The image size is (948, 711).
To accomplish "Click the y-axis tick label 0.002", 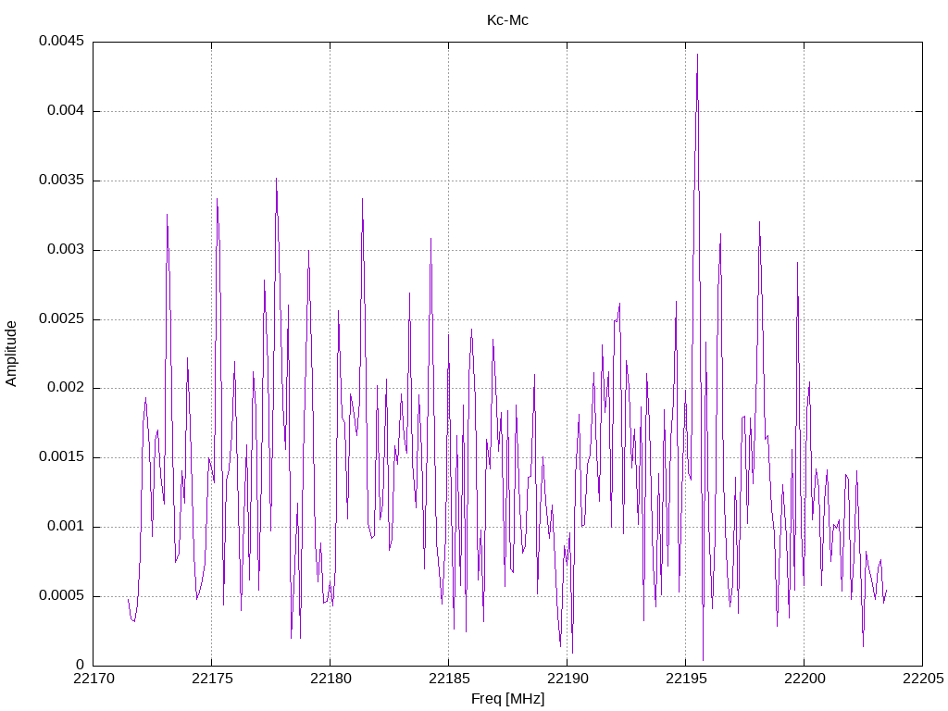I will (x=66, y=388).
